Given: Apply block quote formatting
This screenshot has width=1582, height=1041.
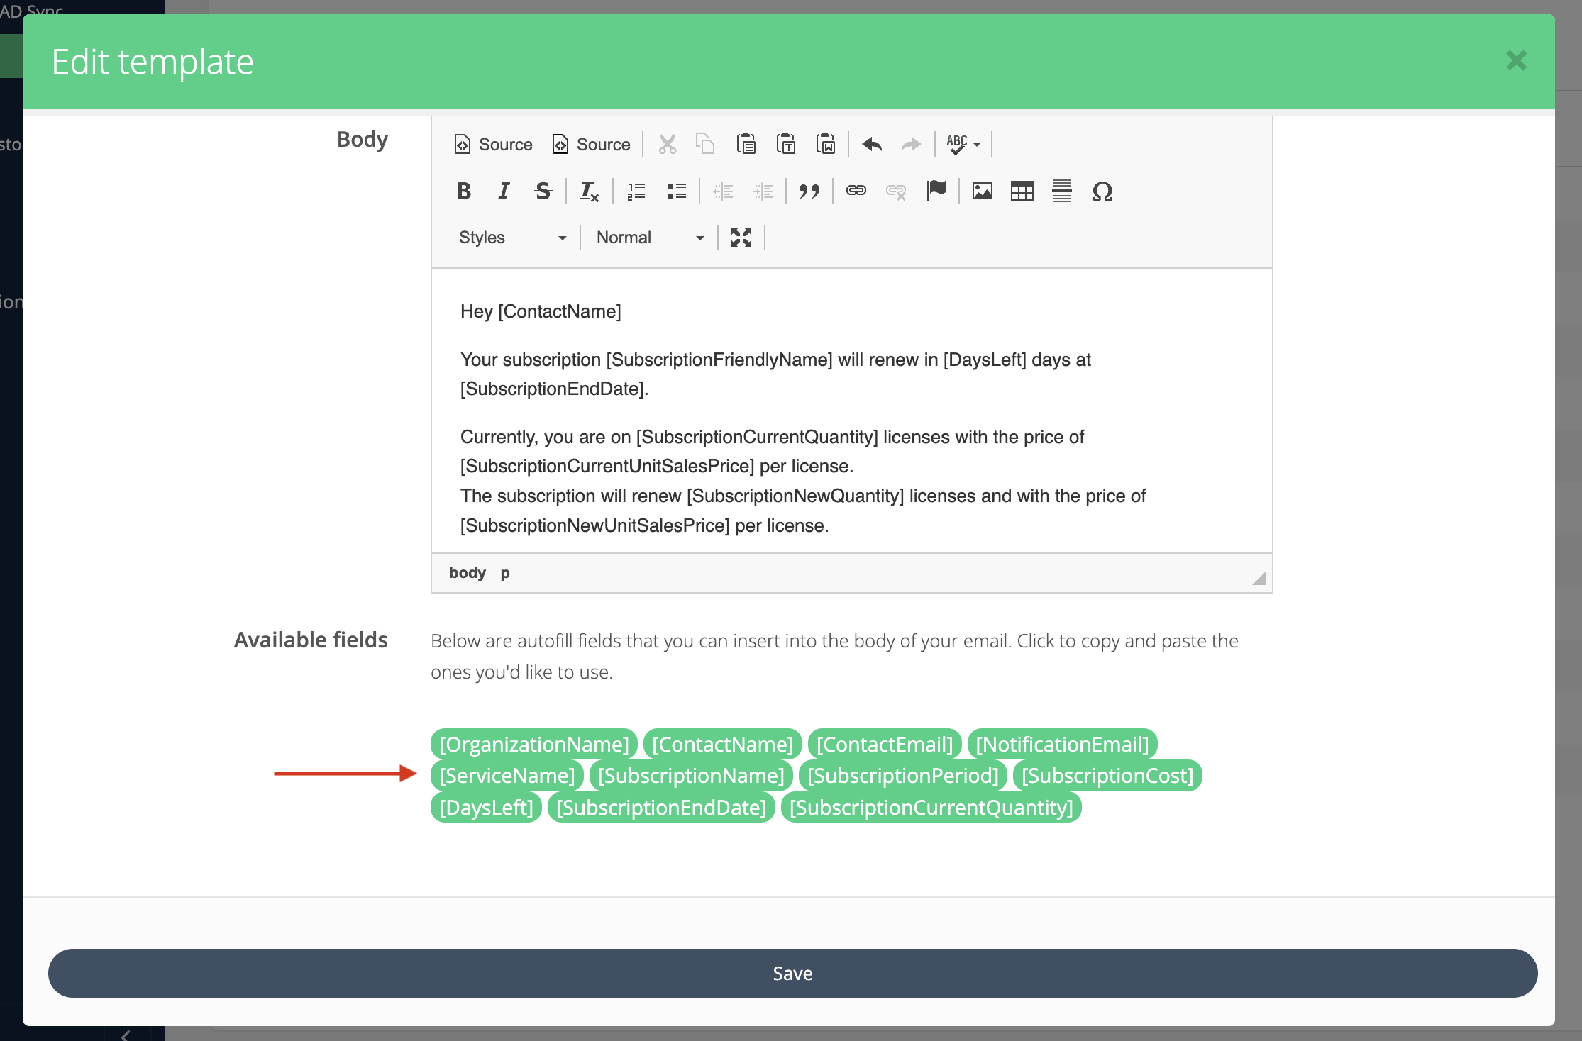Looking at the screenshot, I should [x=809, y=191].
